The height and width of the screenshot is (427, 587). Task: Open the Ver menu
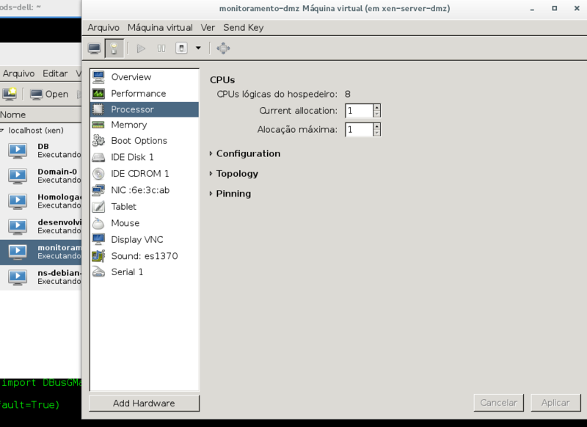pos(208,28)
